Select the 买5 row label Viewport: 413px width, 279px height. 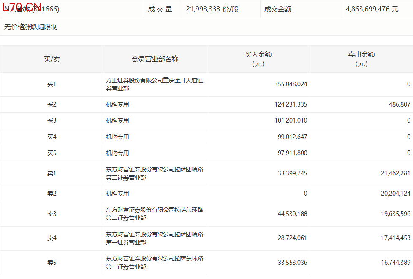pyautogui.click(x=52, y=153)
